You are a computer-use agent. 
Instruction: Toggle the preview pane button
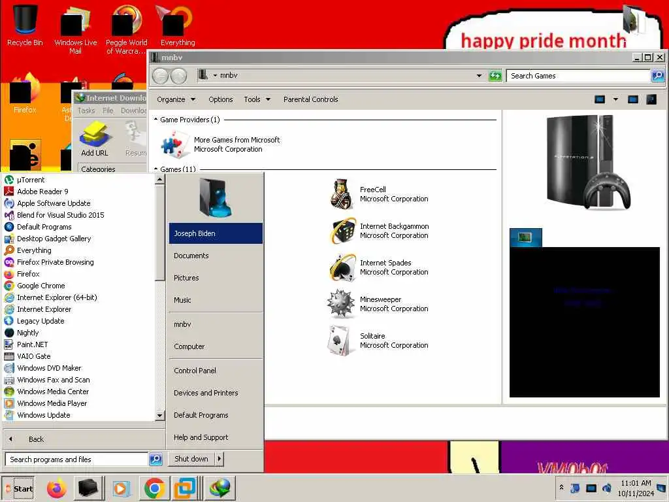point(632,99)
